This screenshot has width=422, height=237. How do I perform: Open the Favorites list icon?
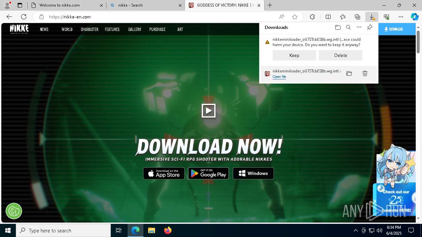[x=343, y=17]
